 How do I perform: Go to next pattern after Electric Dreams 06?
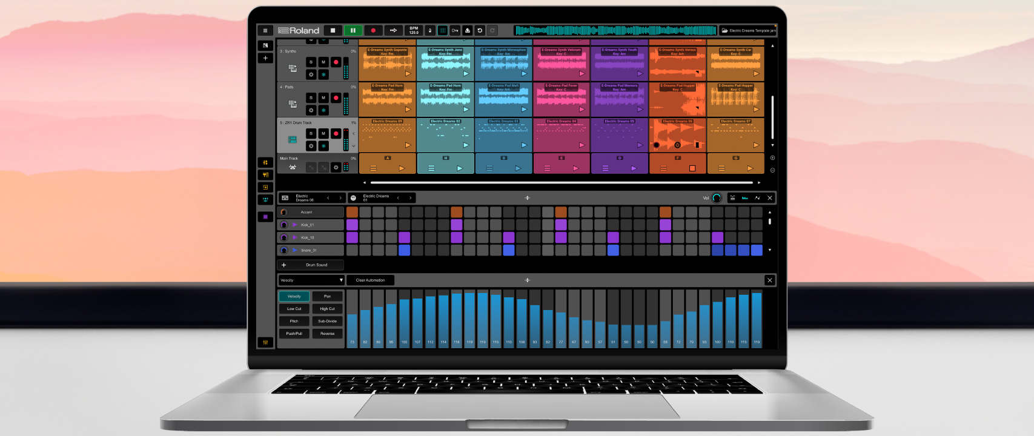point(340,198)
